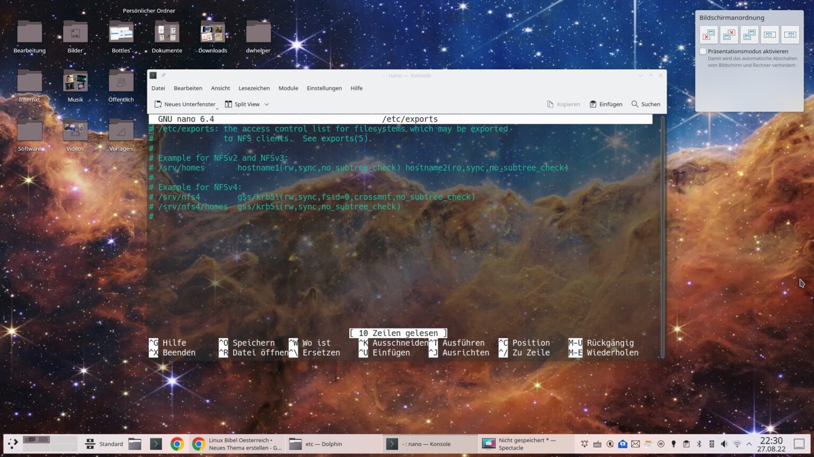Open the Bluetooth icon in the system tray

tap(699, 444)
